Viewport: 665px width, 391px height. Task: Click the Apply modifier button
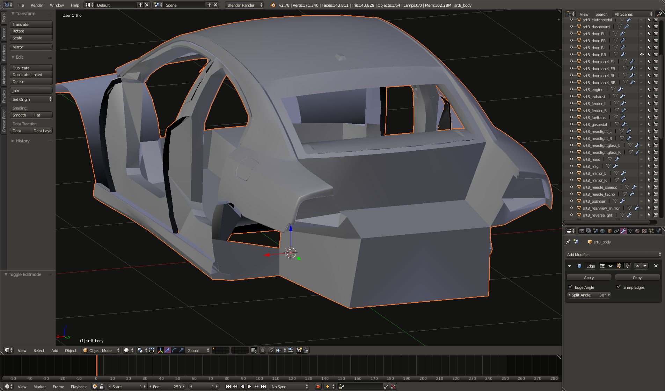coord(589,278)
